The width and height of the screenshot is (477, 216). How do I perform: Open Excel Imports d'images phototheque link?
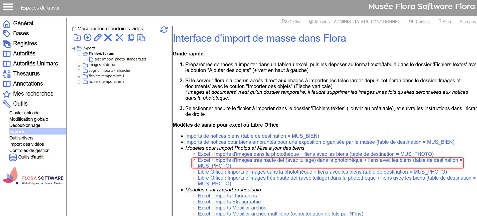(316, 154)
